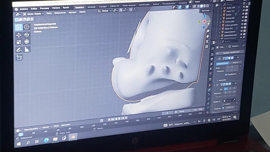Toggle the Limitar checkbox in Mirror modifier
The height and width of the screenshot is (152, 270).
pos(223,104)
